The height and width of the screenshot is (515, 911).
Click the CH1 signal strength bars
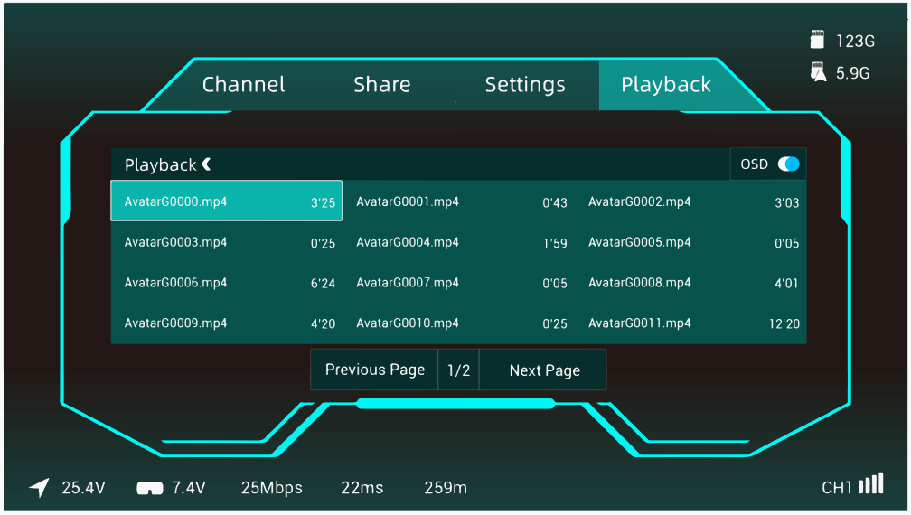click(x=870, y=484)
